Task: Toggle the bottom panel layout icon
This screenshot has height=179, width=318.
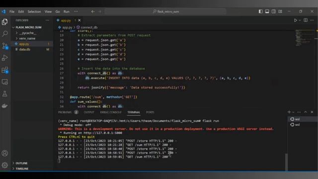Action: click(x=267, y=11)
